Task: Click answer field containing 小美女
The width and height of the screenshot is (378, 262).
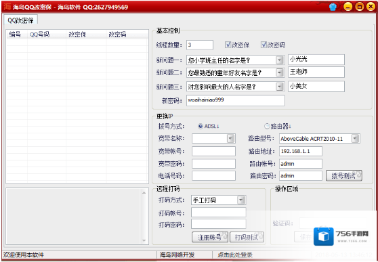Action: point(316,86)
